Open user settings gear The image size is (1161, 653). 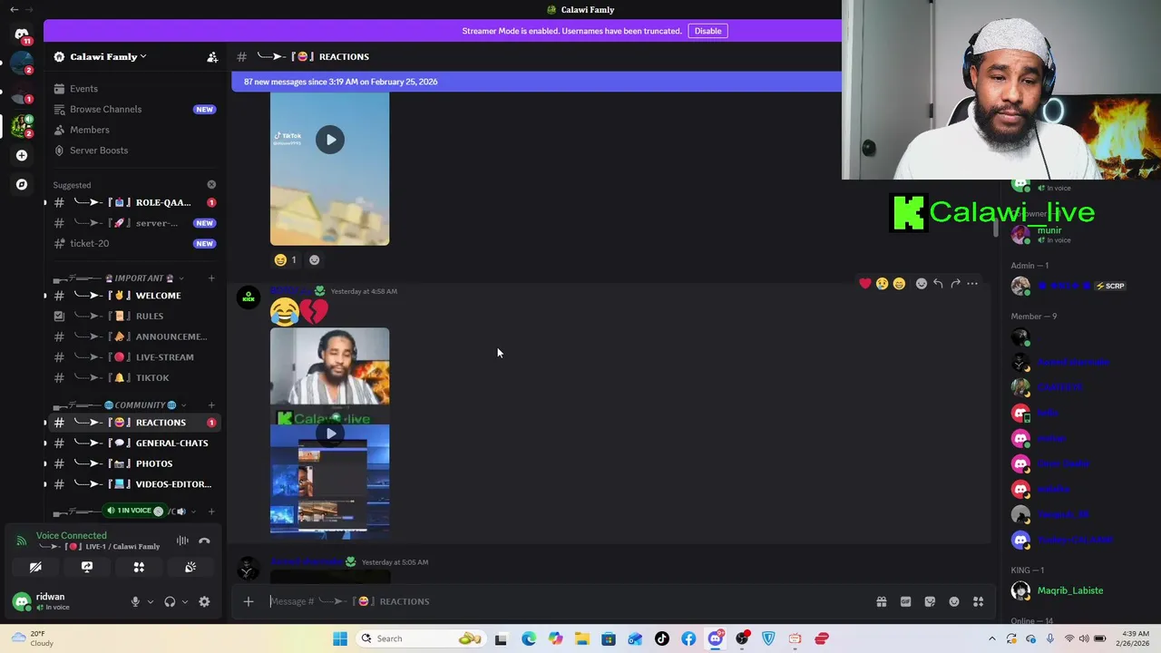point(204,601)
